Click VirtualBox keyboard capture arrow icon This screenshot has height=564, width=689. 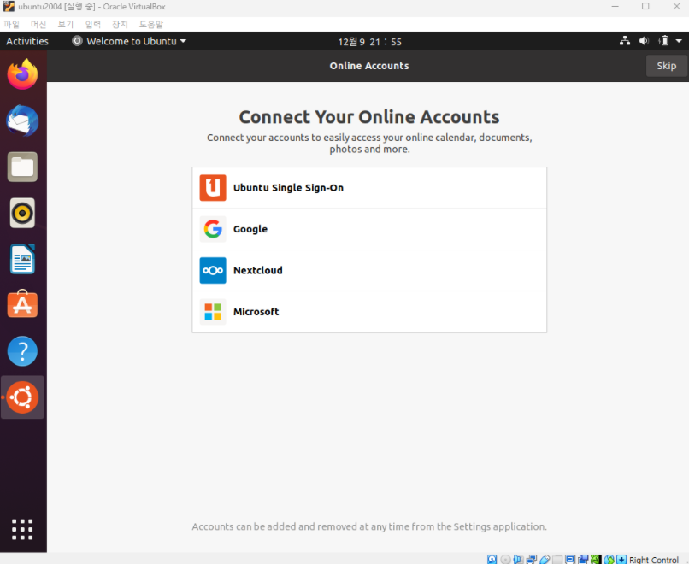621,559
